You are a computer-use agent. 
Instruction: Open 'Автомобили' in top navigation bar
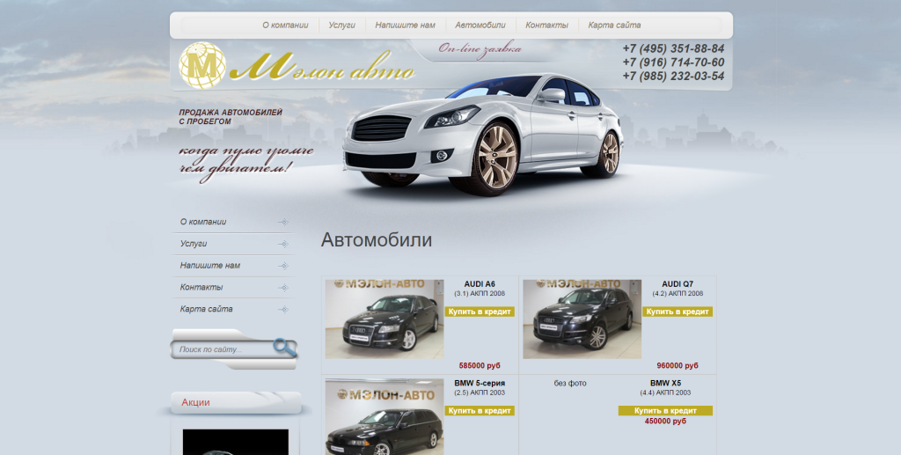pyautogui.click(x=480, y=26)
